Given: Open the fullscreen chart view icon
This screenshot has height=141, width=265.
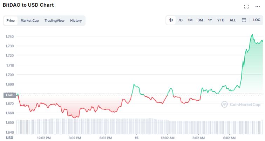Looking at the screenshot, I should (246, 7).
